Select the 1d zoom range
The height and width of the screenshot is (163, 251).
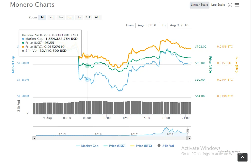pos(42,17)
